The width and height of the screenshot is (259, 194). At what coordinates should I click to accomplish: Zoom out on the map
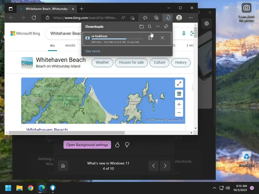[x=179, y=113]
